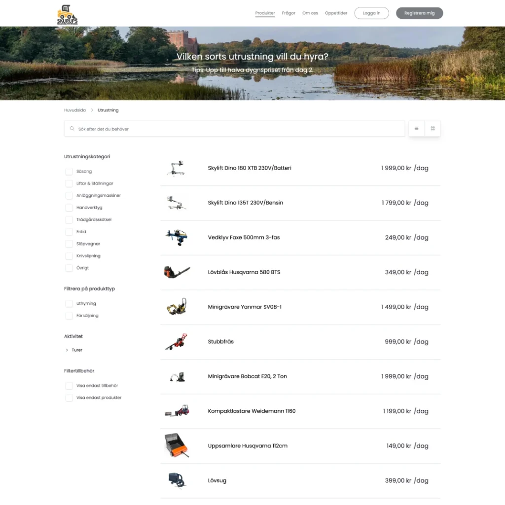The width and height of the screenshot is (505, 505).
Task: Check the Handverktyg category filter
Action: point(69,208)
